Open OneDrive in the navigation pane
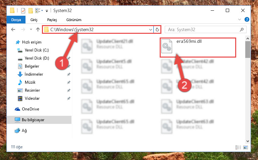 [x=31, y=109]
